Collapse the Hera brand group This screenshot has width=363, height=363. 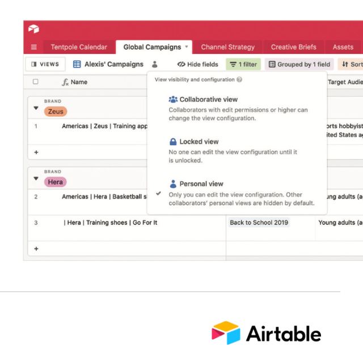click(x=36, y=179)
